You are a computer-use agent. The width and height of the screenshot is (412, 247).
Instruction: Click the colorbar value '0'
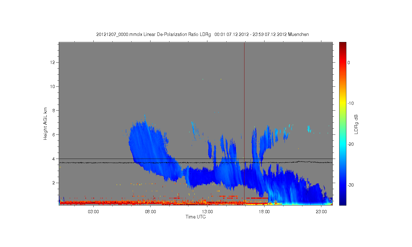(x=349, y=63)
